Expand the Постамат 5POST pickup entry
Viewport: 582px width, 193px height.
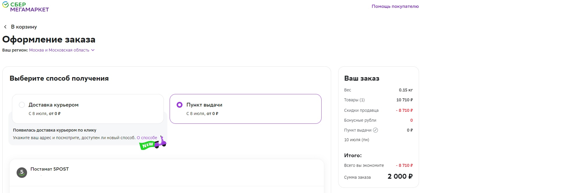tap(49, 169)
